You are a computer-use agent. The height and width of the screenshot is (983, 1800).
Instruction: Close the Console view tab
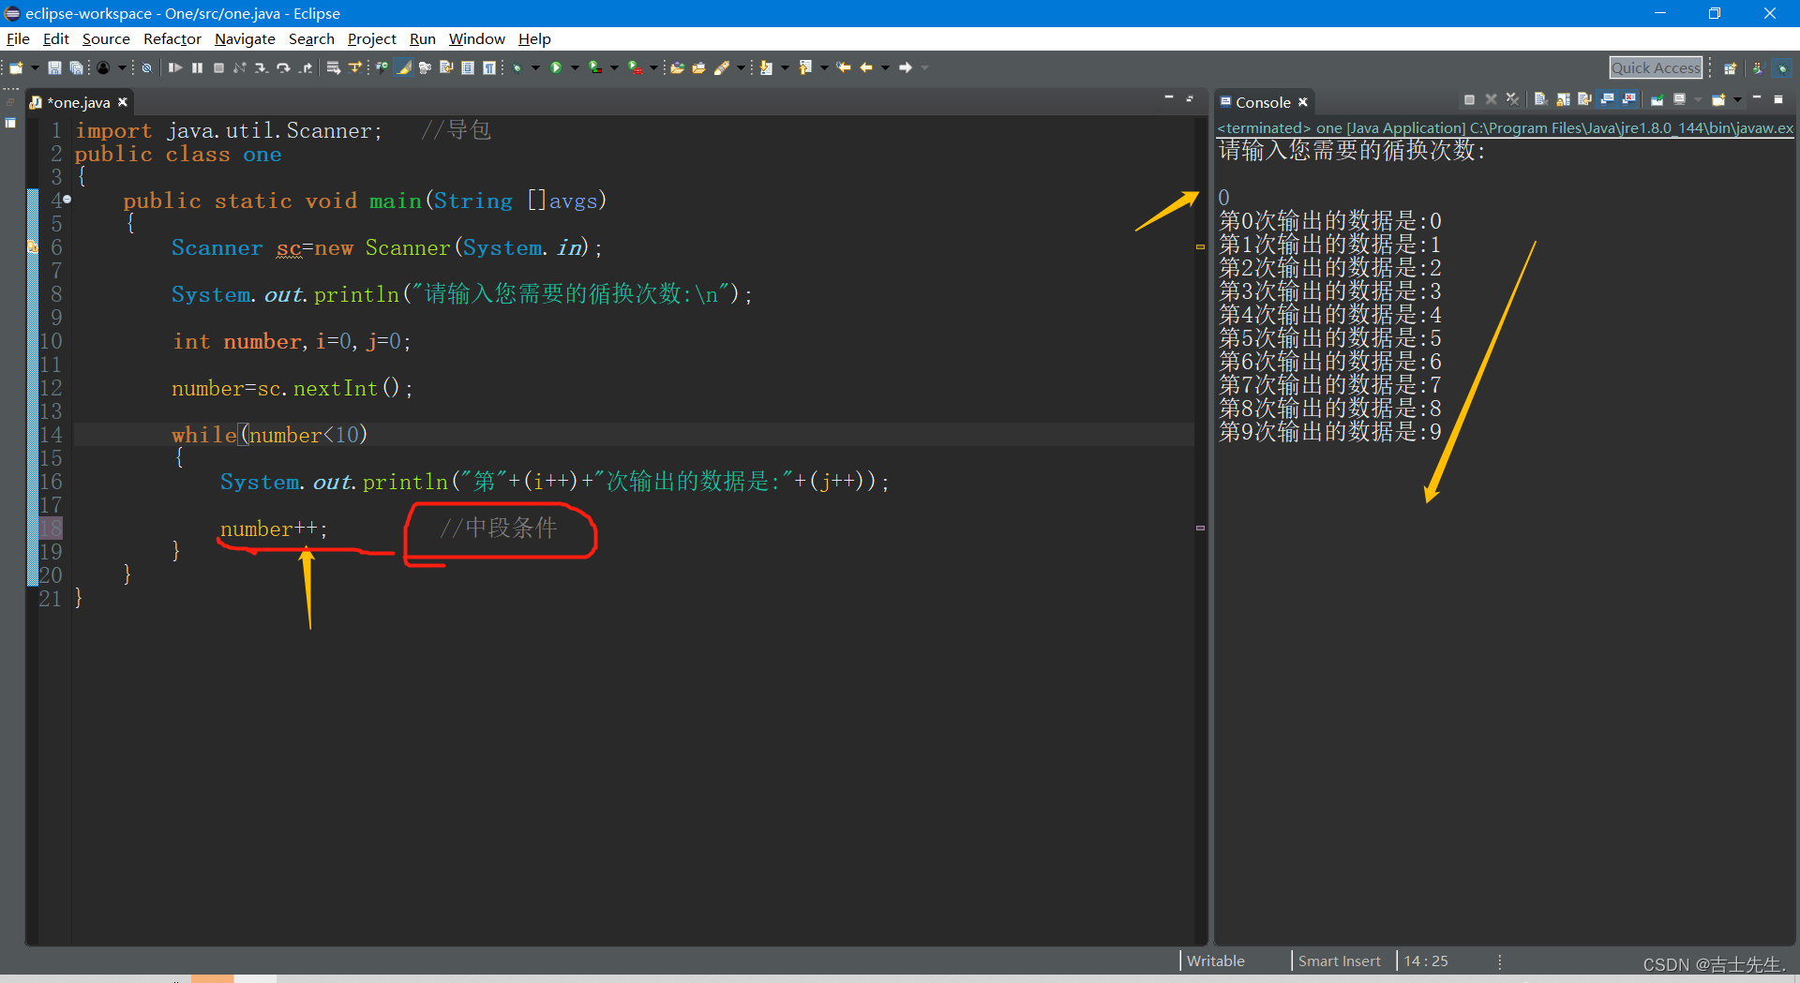click(1303, 102)
